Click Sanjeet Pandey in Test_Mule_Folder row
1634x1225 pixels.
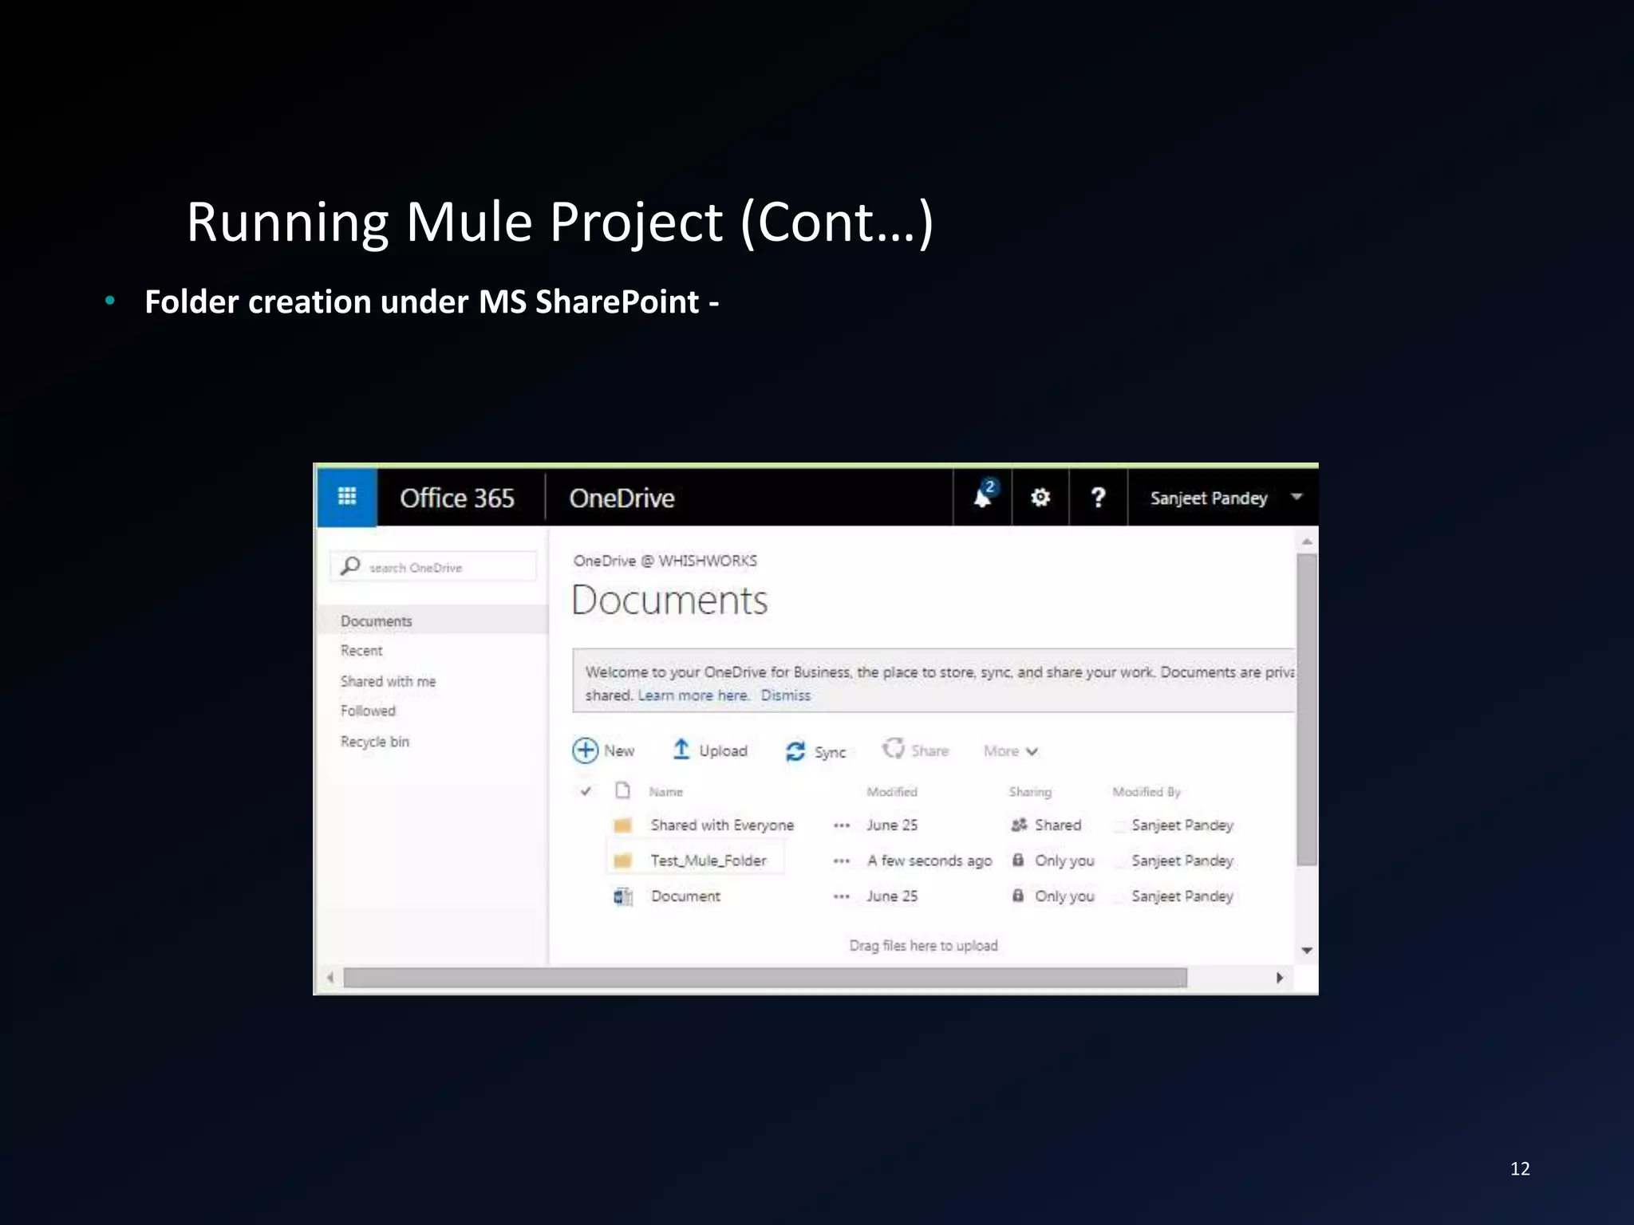click(1182, 861)
